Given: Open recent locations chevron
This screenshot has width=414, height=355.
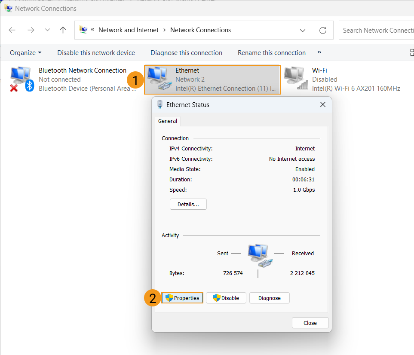Looking at the screenshot, I should click(47, 30).
